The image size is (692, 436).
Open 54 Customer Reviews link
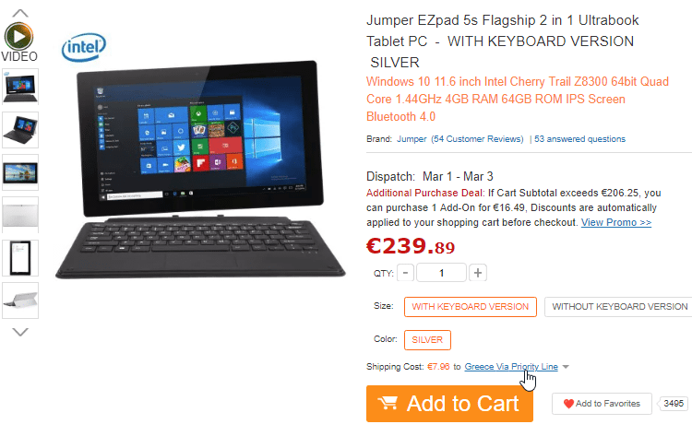pos(477,139)
